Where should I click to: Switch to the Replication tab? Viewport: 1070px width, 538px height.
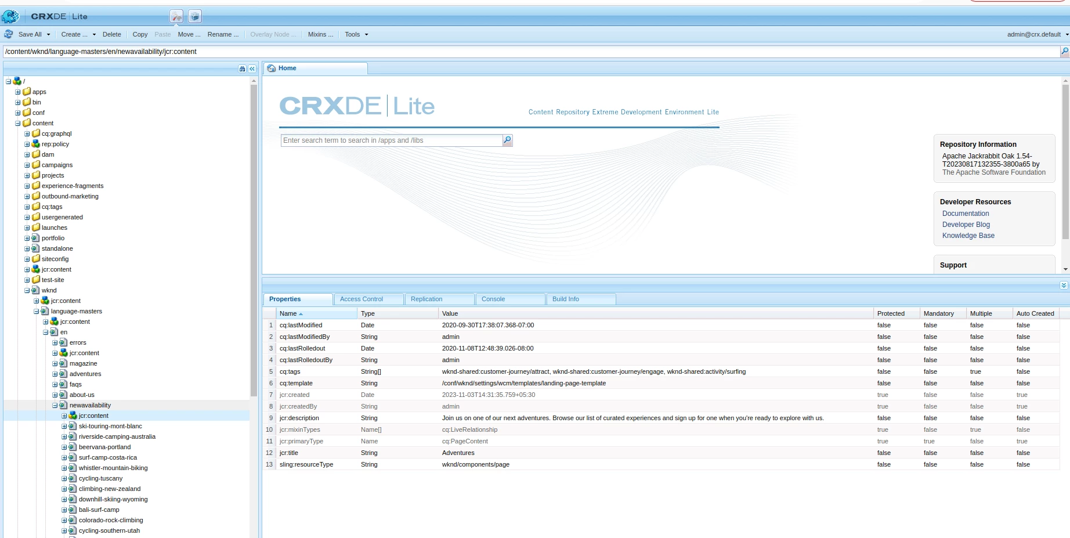(x=439, y=299)
